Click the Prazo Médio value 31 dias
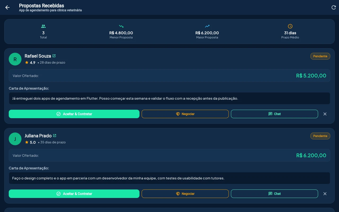This screenshot has height=212, width=339. [290, 33]
